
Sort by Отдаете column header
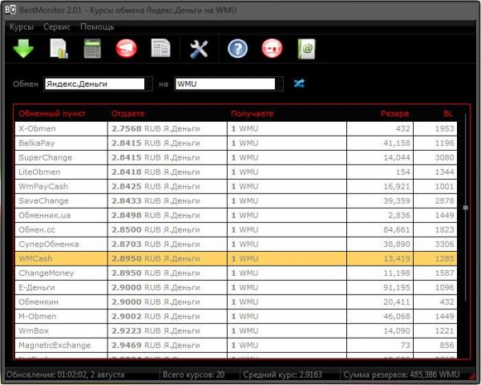(127, 114)
